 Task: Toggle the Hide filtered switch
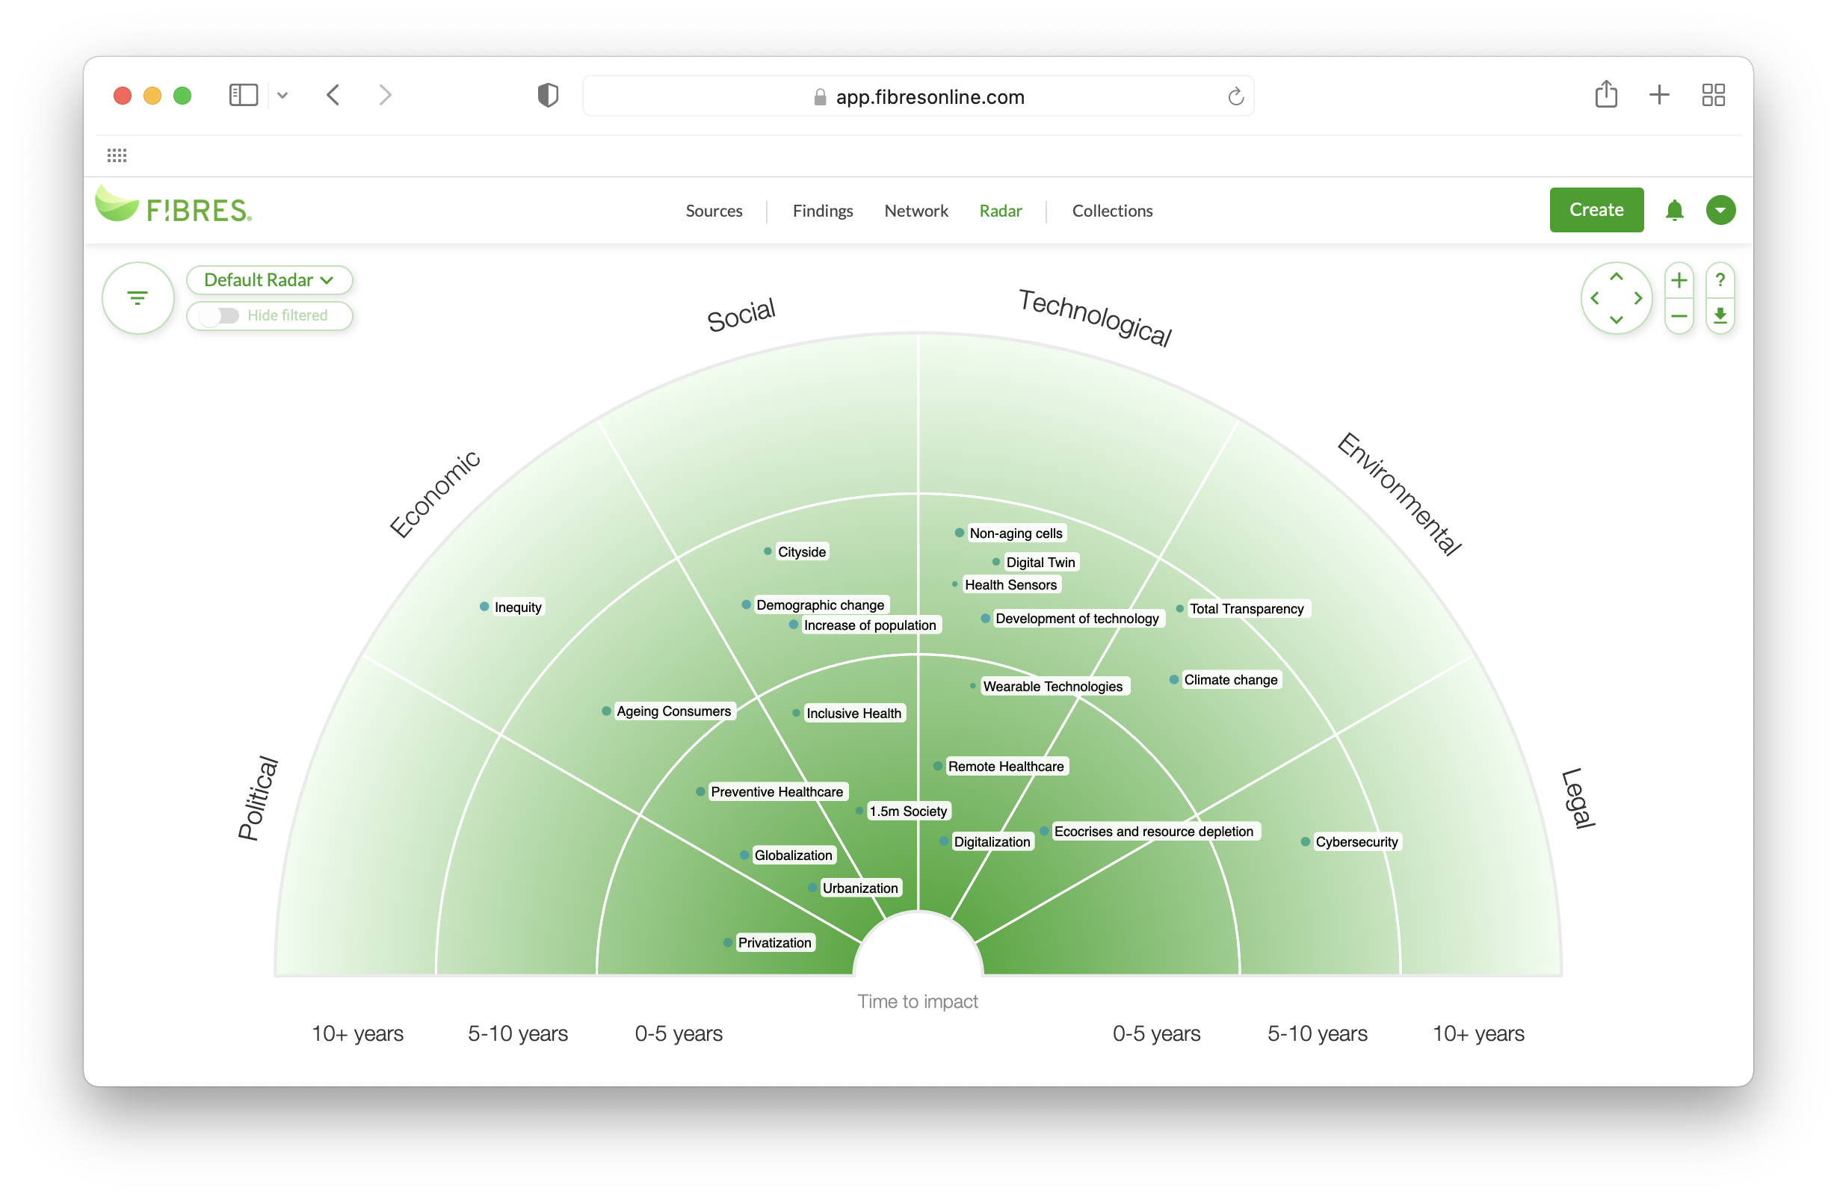click(219, 315)
